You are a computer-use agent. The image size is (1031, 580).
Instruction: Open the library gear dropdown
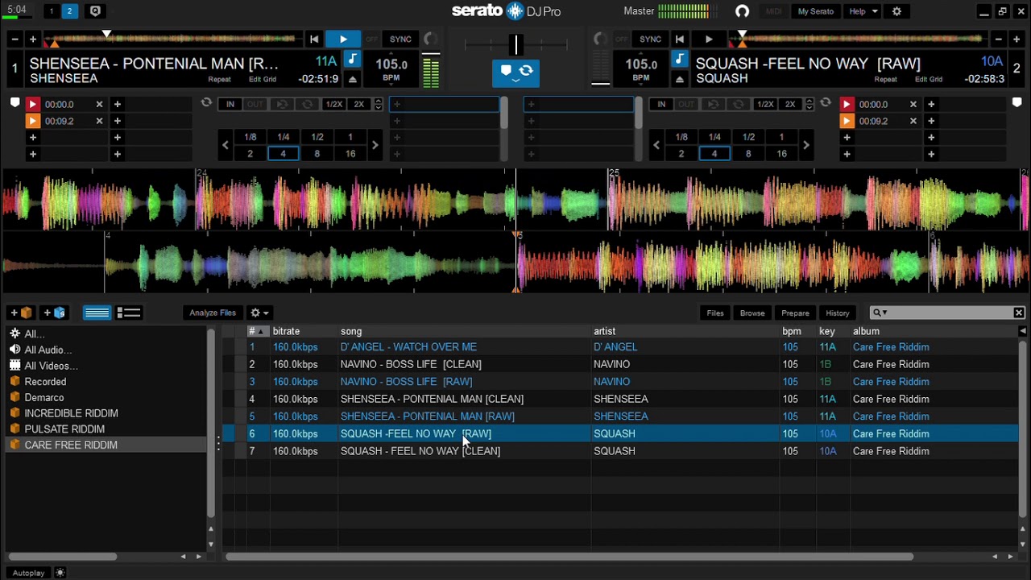tap(259, 313)
